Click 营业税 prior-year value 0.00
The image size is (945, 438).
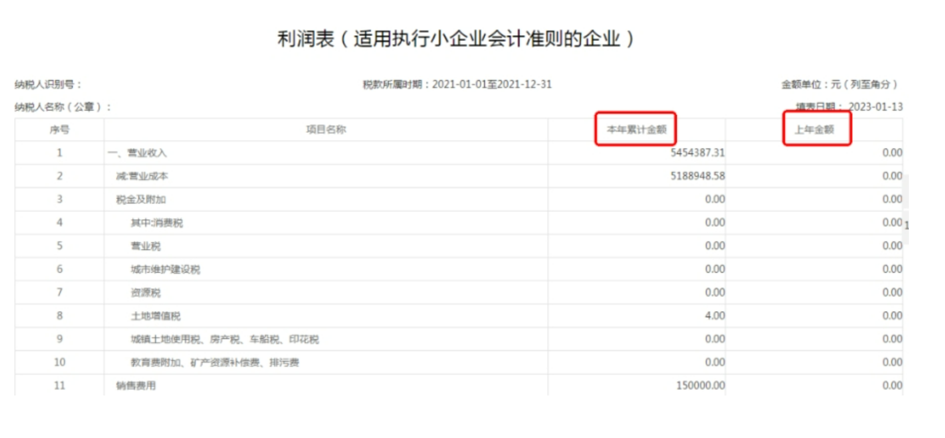(892, 246)
